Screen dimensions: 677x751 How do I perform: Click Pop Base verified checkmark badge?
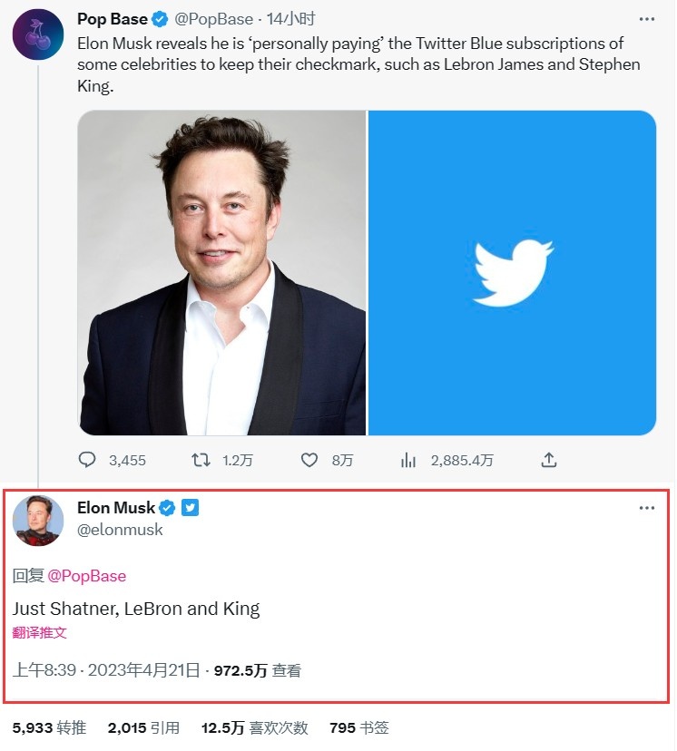click(161, 19)
